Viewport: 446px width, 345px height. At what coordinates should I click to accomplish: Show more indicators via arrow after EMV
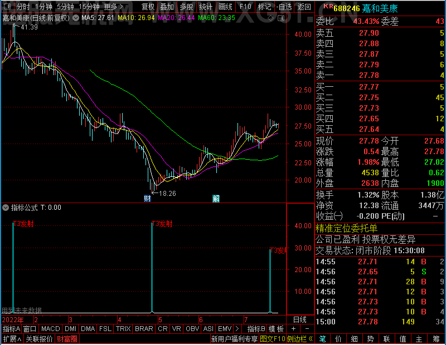(237, 329)
